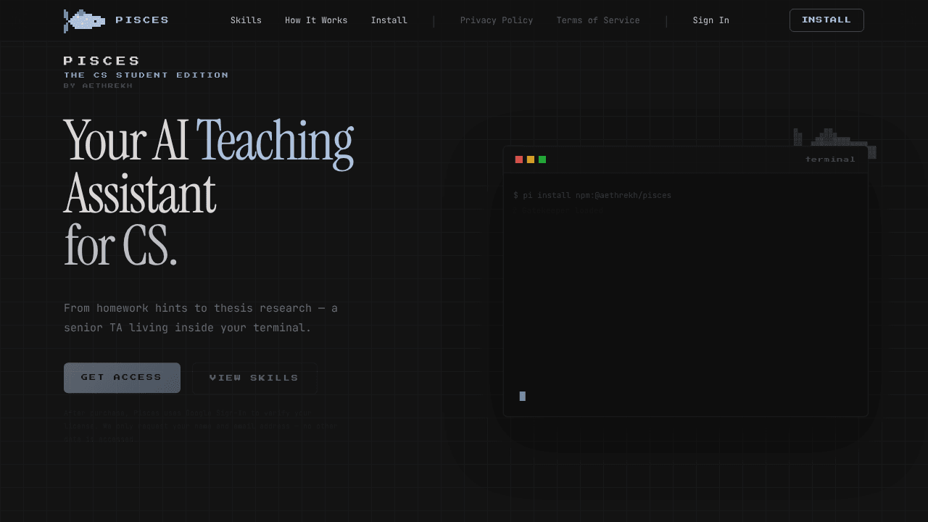This screenshot has width=928, height=522.
Task: Click the INSTALL button in header
Action: (826, 20)
